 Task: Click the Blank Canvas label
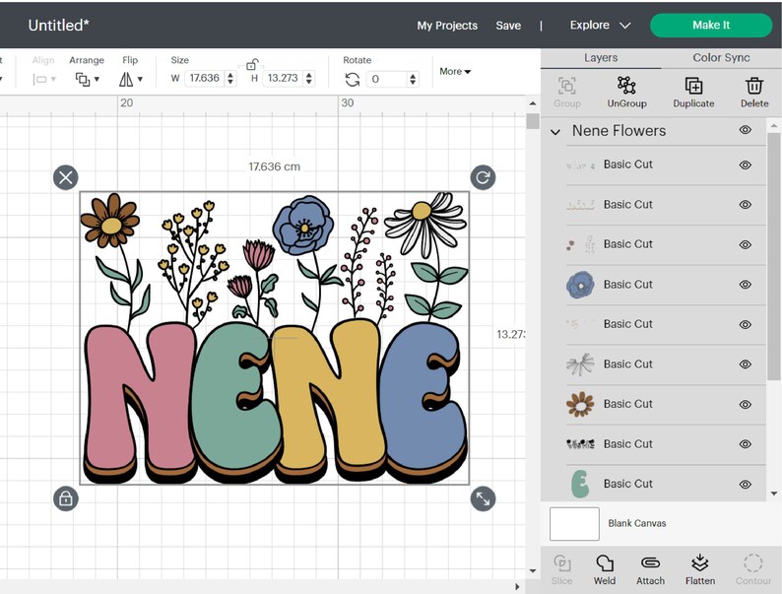click(637, 523)
